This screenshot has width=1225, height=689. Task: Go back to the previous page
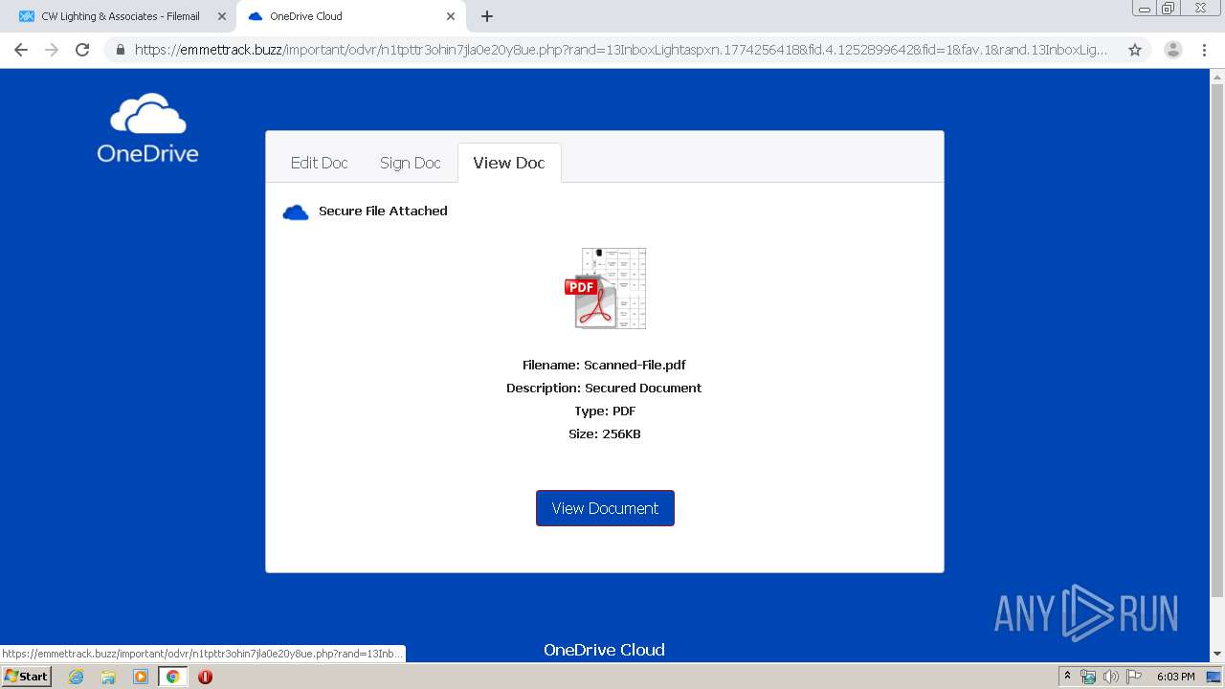21,50
